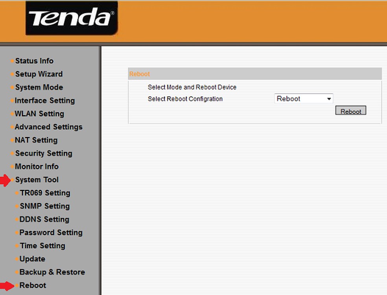Open DDNS Setting submenu item
The image size is (387, 295).
click(x=44, y=220)
